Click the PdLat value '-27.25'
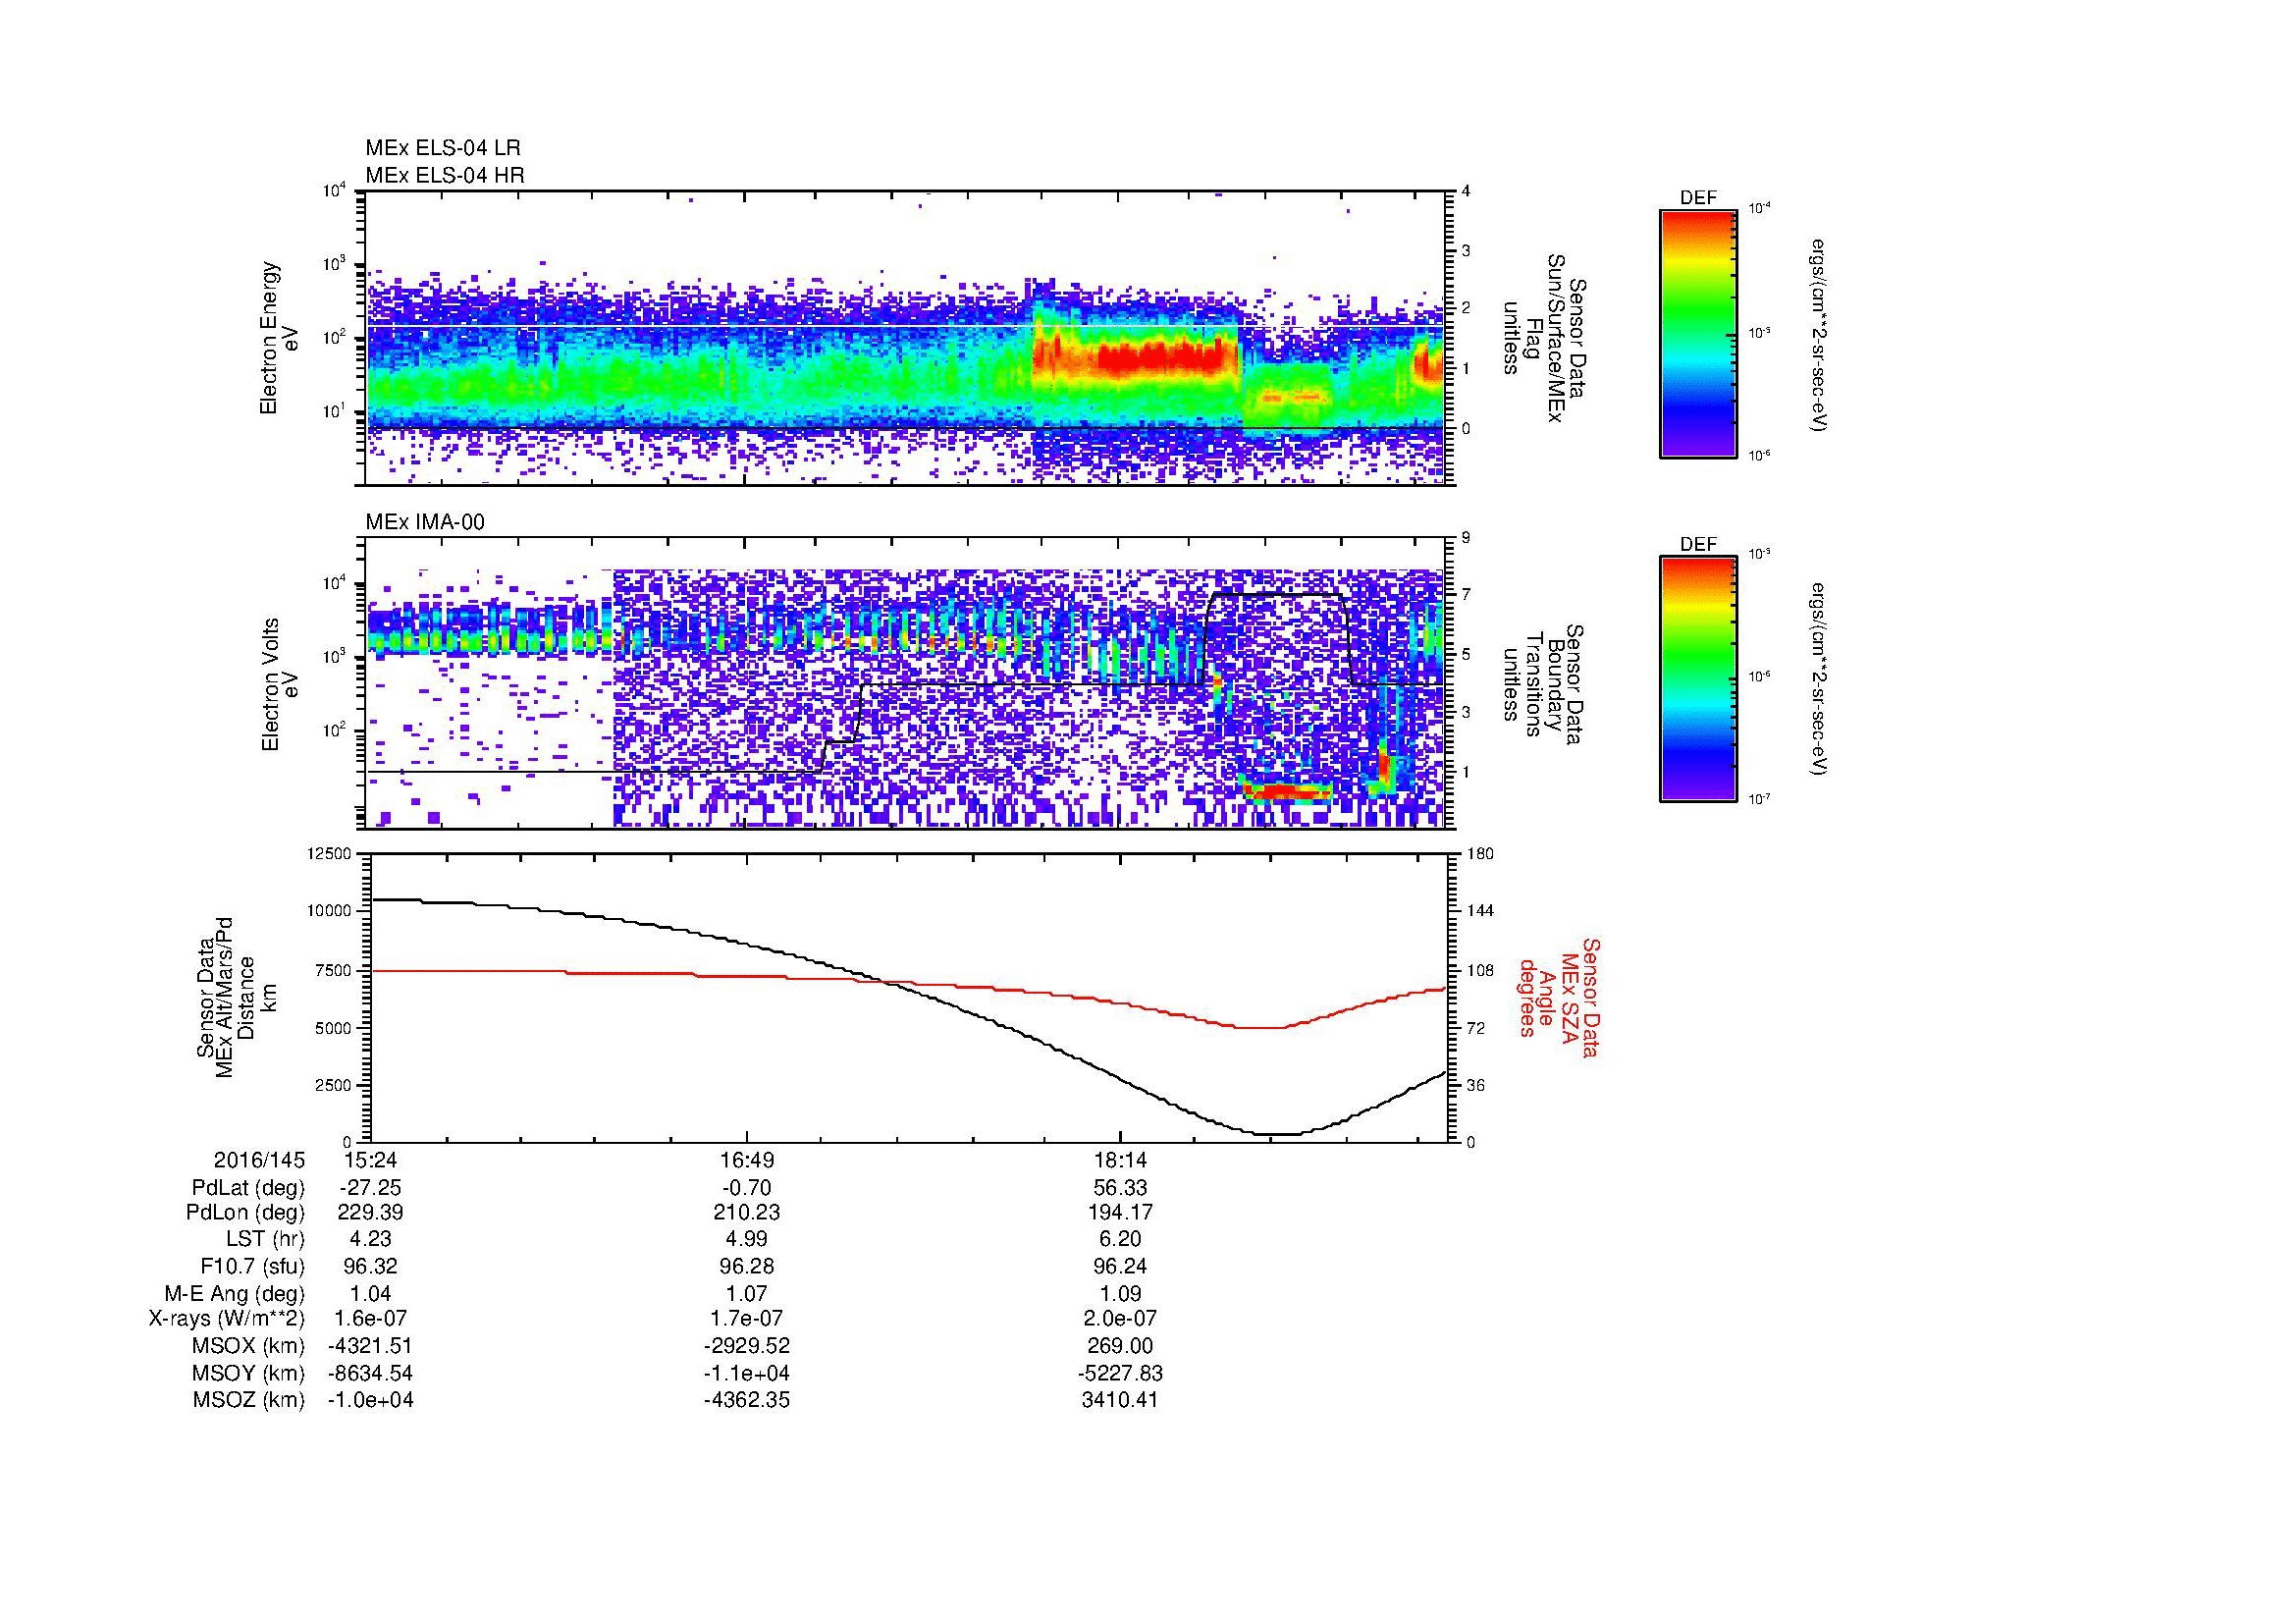The height and width of the screenshot is (1623, 2296). tap(371, 1188)
